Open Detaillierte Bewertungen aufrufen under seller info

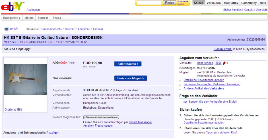(x=204, y=80)
